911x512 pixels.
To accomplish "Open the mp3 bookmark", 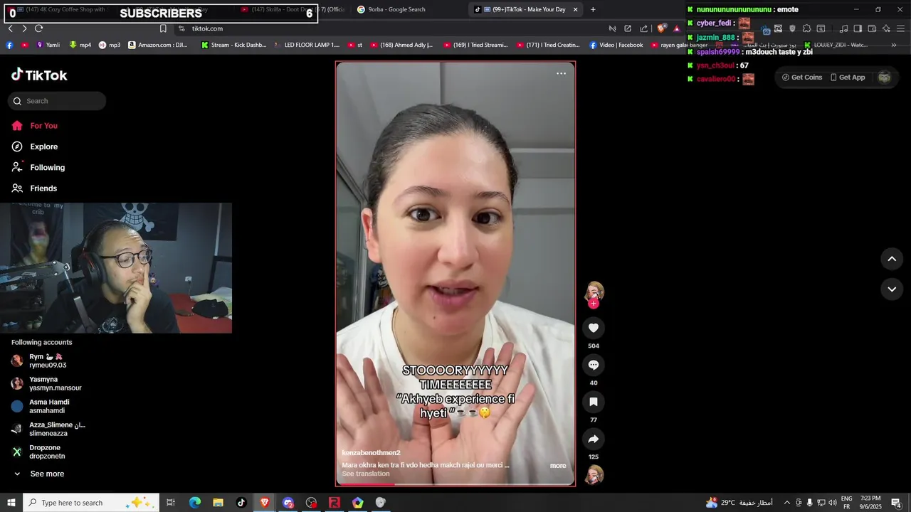I will (110, 45).
